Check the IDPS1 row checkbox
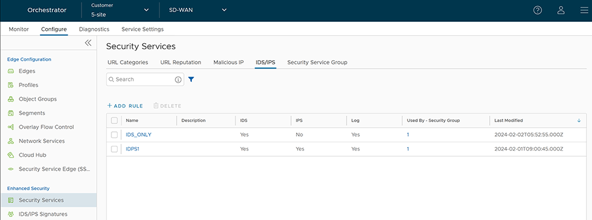Viewport: 592px width, 220px height. (x=115, y=149)
